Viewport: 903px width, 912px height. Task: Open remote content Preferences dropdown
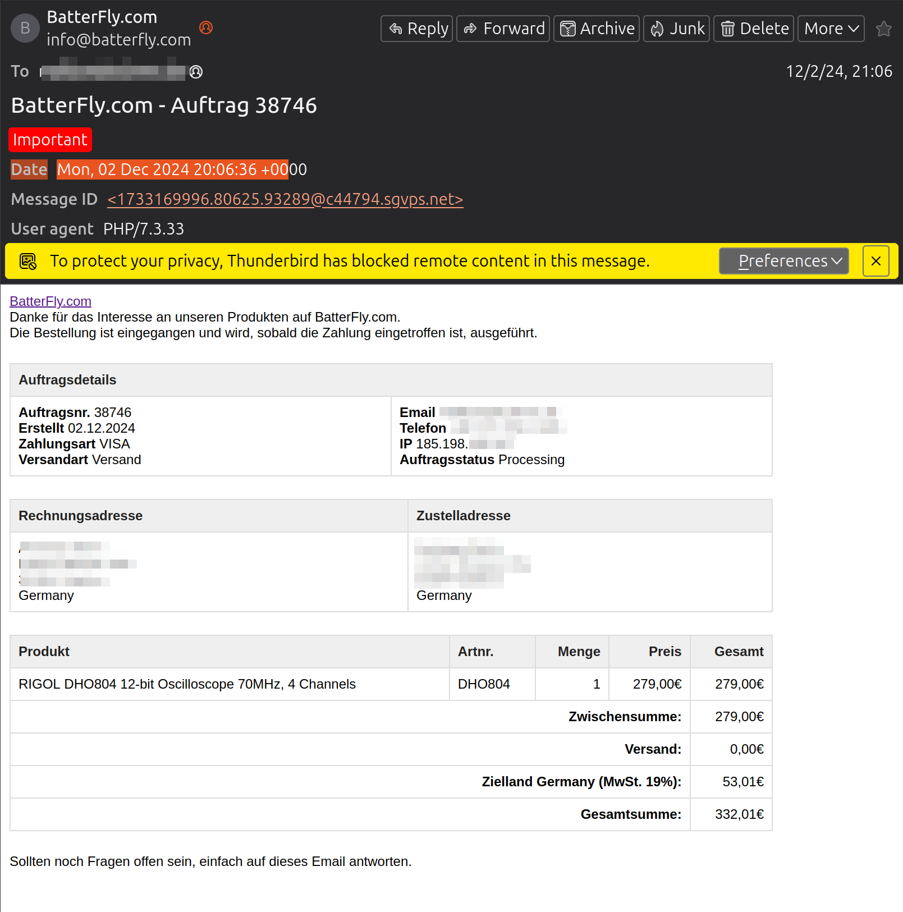click(x=783, y=261)
